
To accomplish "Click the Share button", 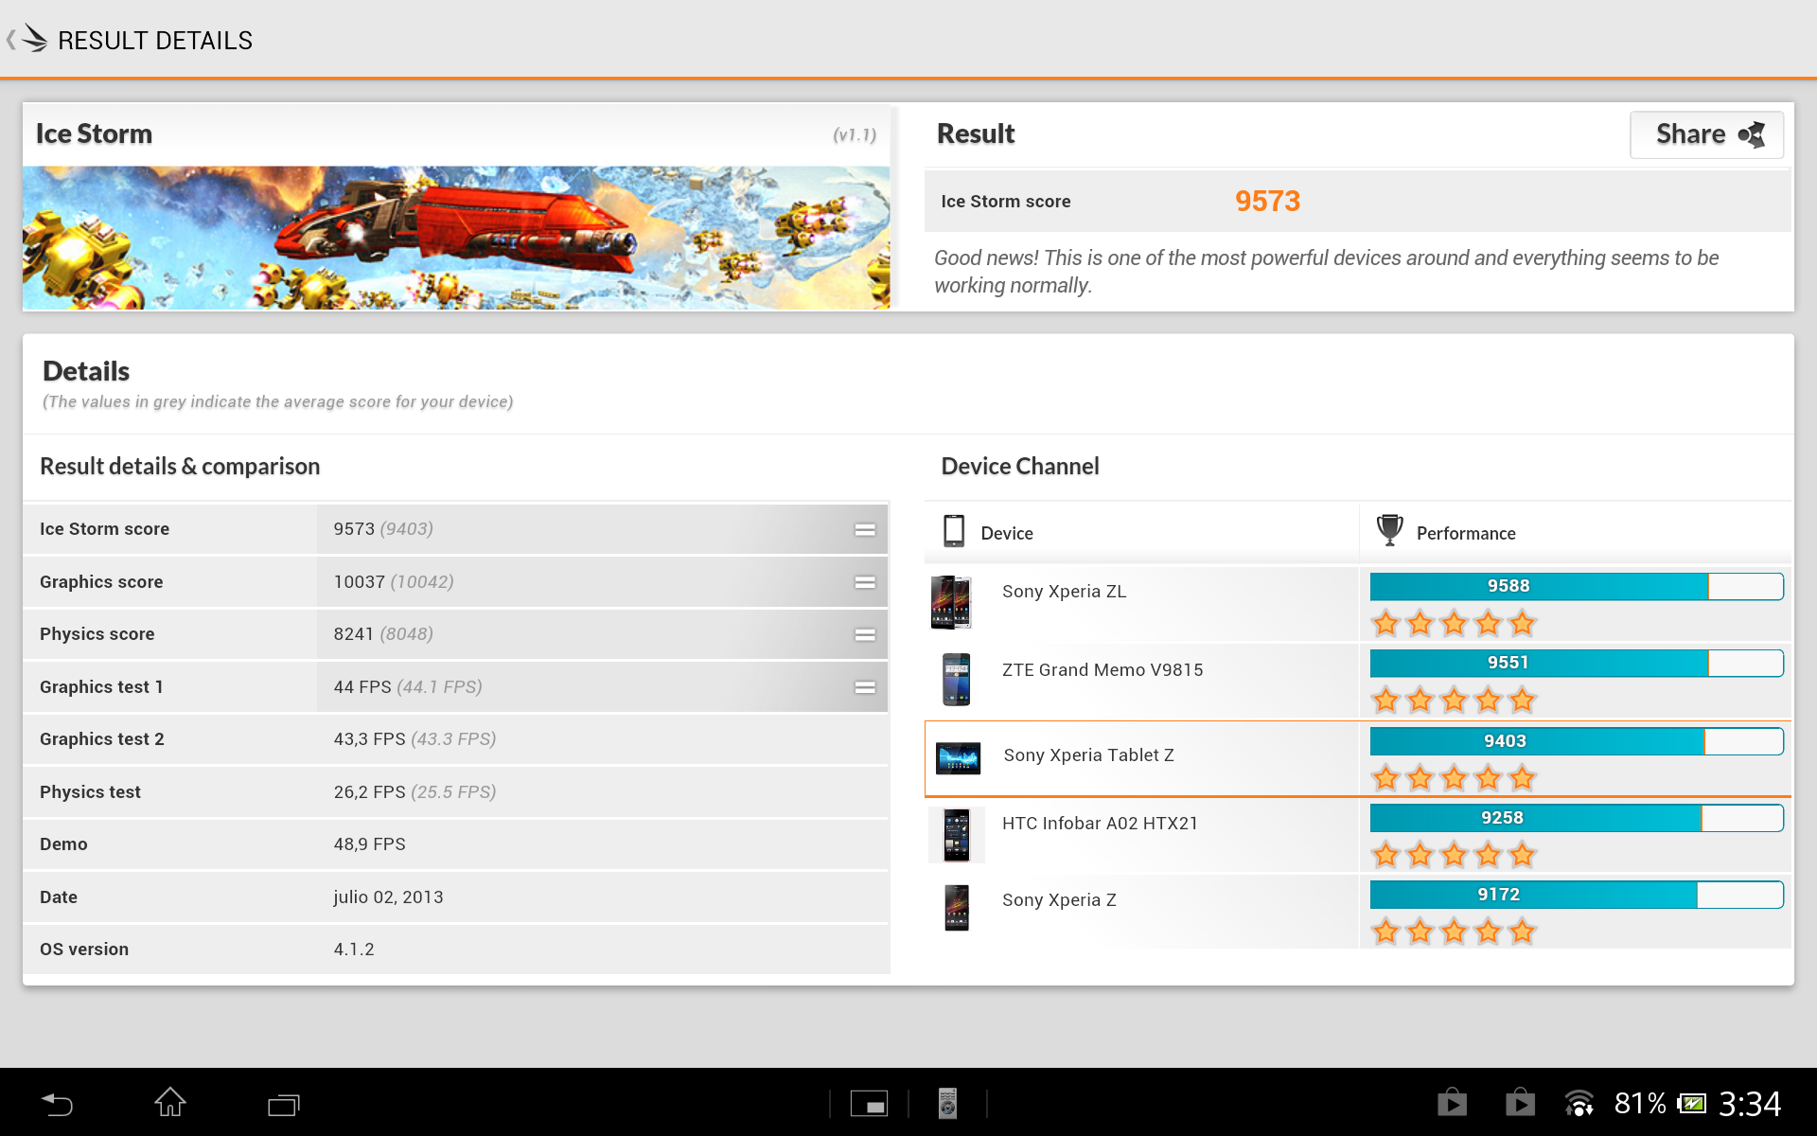I will (1706, 134).
